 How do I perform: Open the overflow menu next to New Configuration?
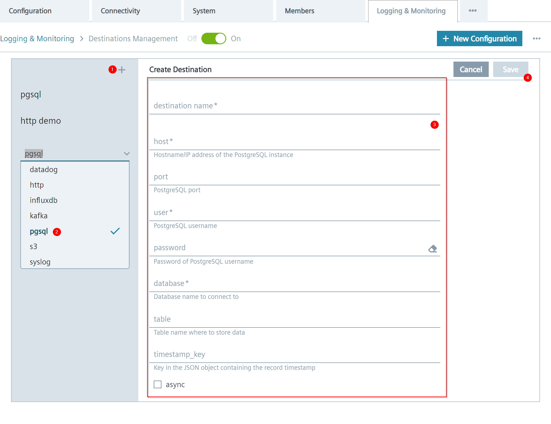537,38
